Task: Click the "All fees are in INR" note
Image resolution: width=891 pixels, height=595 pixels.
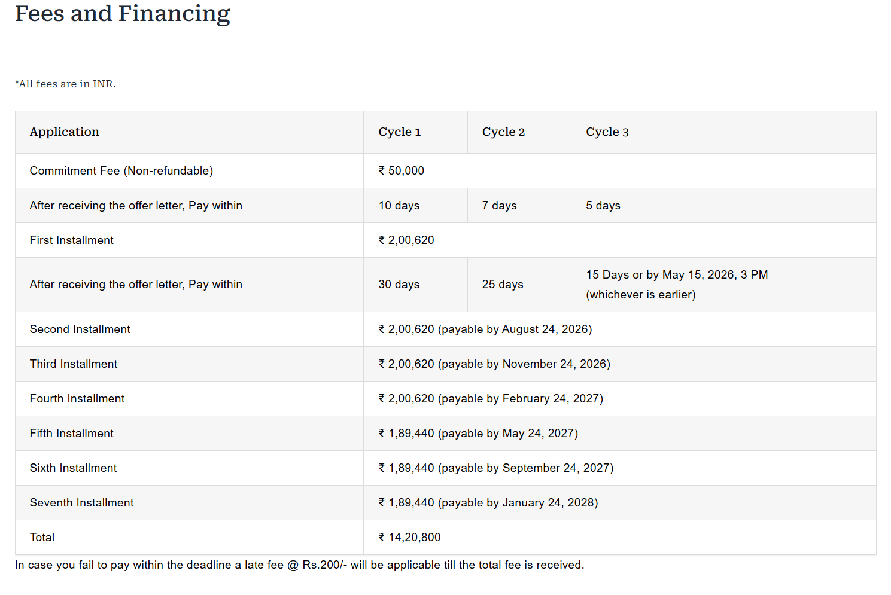Action: tap(65, 84)
